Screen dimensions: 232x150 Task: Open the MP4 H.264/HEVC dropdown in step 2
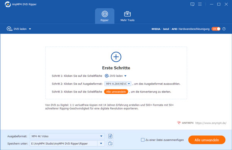(118, 84)
